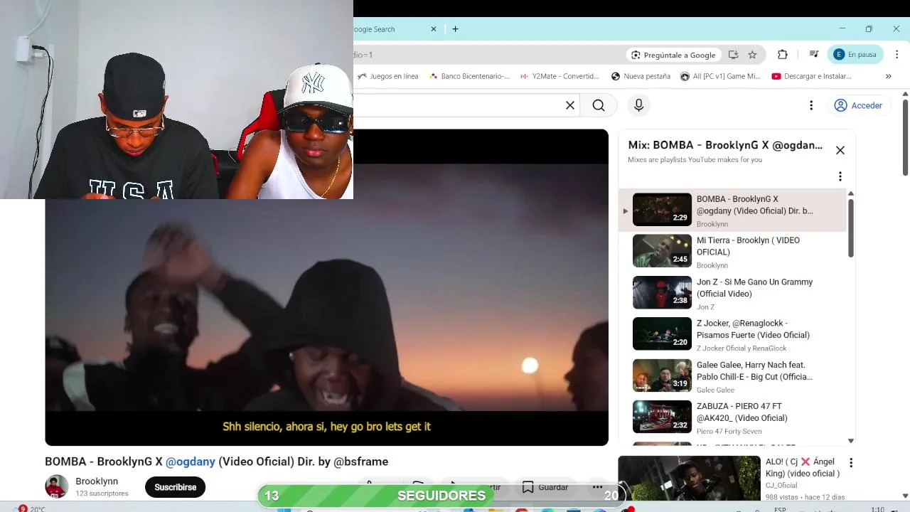Open Chrome profile En pausa chip
Image resolution: width=910 pixels, height=512 pixels.
click(x=855, y=55)
